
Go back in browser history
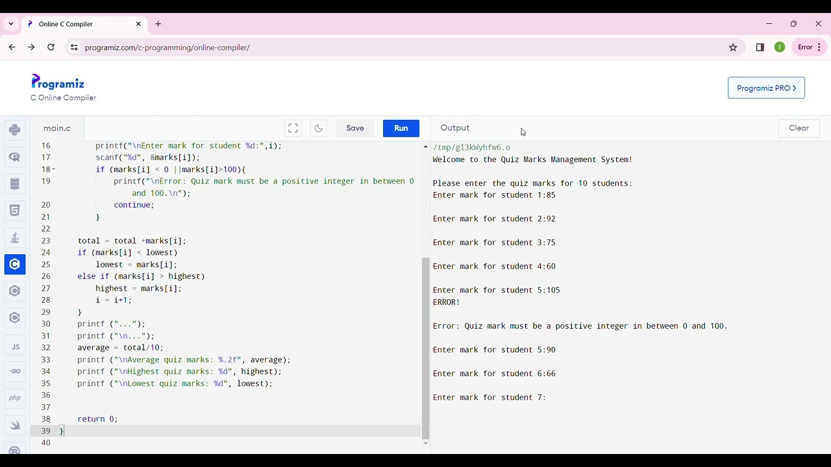click(x=12, y=47)
